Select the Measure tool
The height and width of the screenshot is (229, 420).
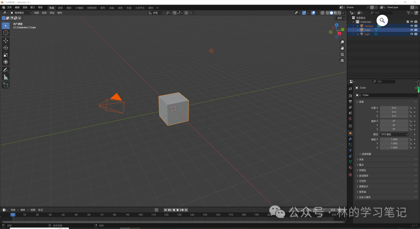6,77
